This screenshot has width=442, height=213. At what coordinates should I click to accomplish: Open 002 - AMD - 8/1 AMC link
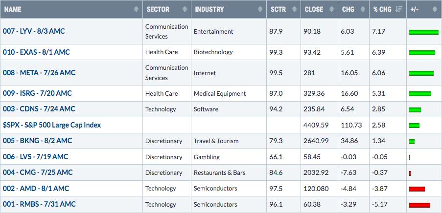(x=36, y=188)
